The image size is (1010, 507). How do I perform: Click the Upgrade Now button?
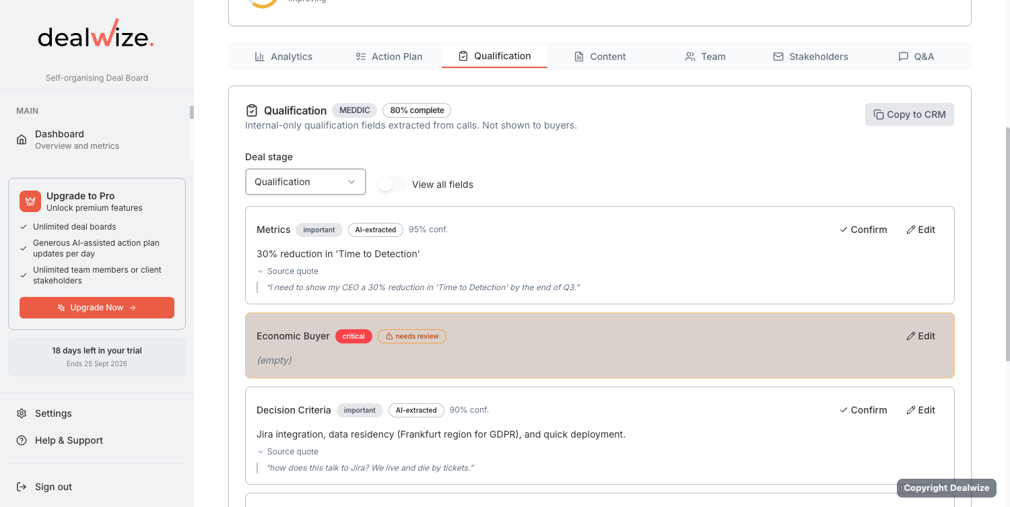[97, 308]
